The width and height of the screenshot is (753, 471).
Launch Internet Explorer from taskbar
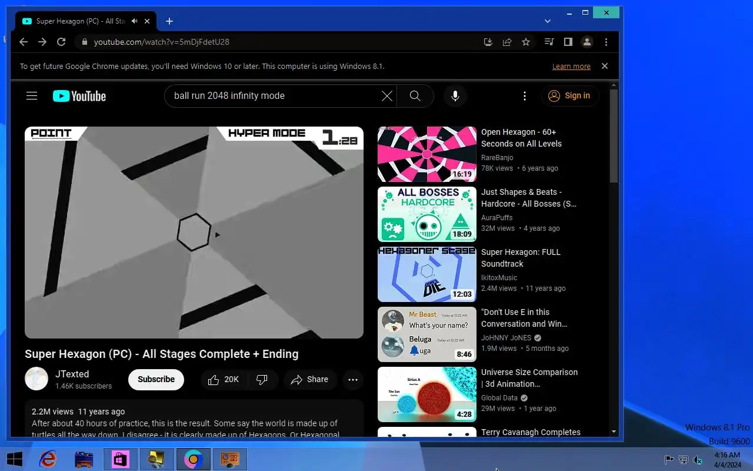click(x=48, y=459)
